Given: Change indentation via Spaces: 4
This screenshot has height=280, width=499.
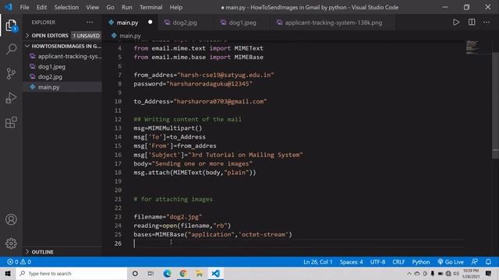Looking at the screenshot, I should [x=351, y=262].
